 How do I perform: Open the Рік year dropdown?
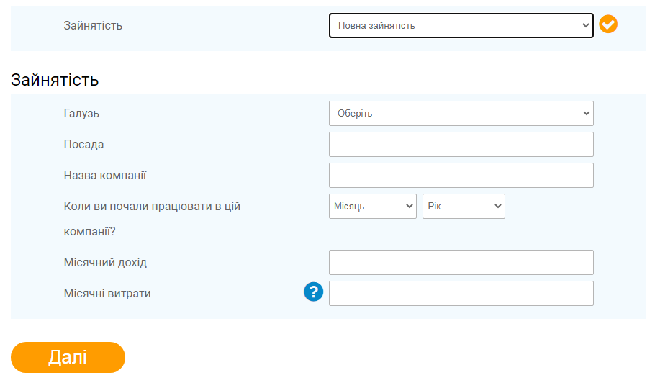(x=464, y=207)
